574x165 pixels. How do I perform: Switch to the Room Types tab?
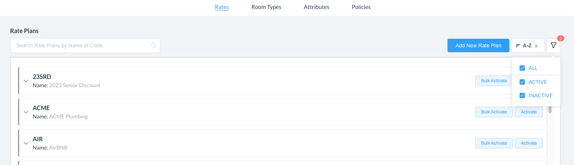(266, 7)
